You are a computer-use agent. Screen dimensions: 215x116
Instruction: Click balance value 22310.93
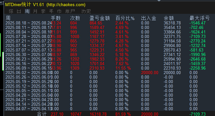[172, 68]
